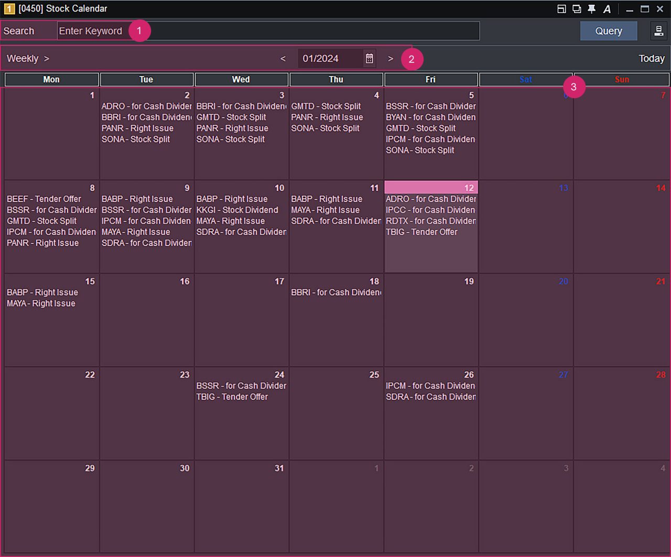Select the Mon column header
The width and height of the screenshot is (671, 557).
click(x=51, y=79)
